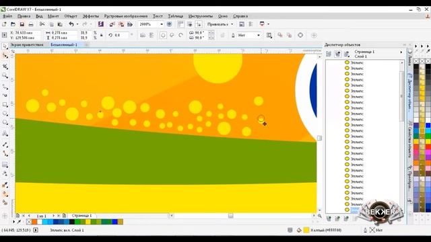Click yellow fill swatch in status bar
Screen dimensions: 431x242
coord(306,230)
